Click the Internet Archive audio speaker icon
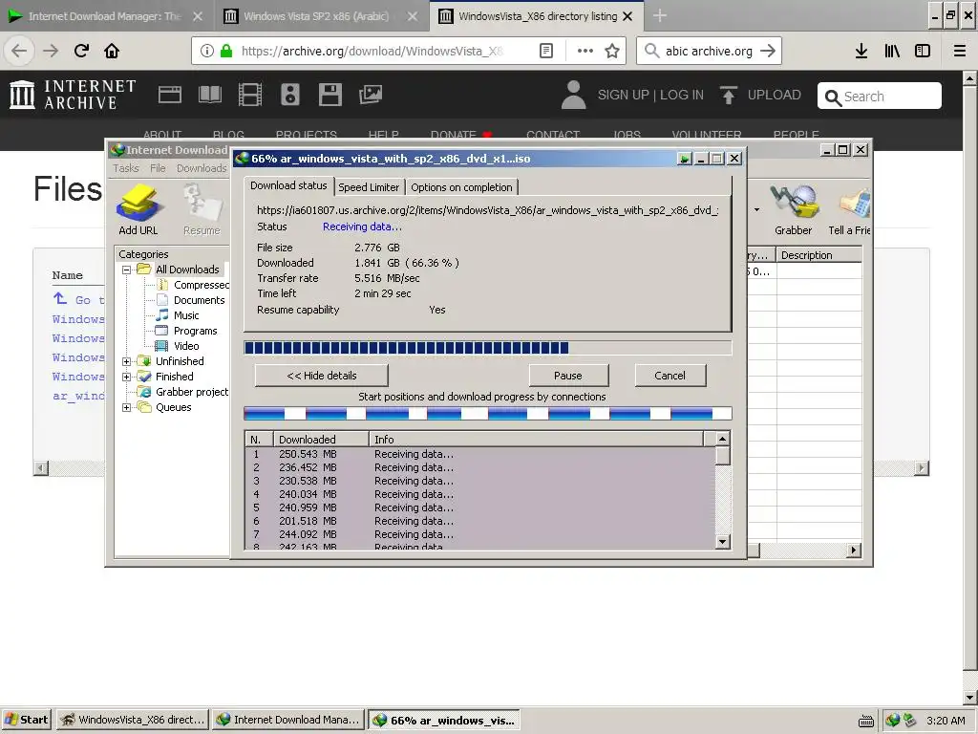This screenshot has height=734, width=978. coord(290,95)
